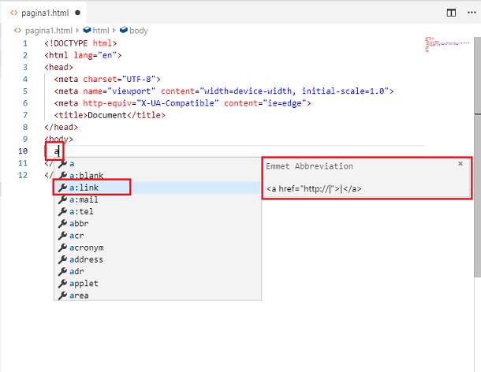
Task: Choose the a:mail suggestion
Action: click(158, 199)
